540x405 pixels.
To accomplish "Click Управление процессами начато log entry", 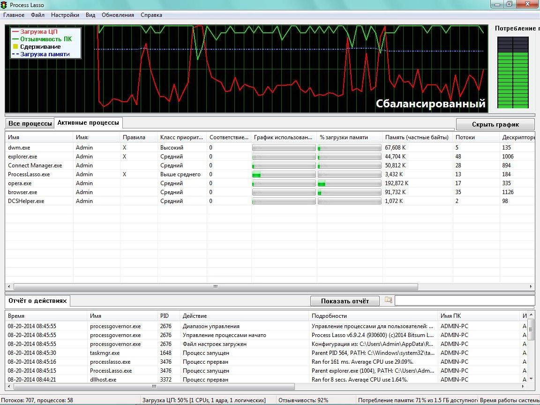I will [224, 335].
